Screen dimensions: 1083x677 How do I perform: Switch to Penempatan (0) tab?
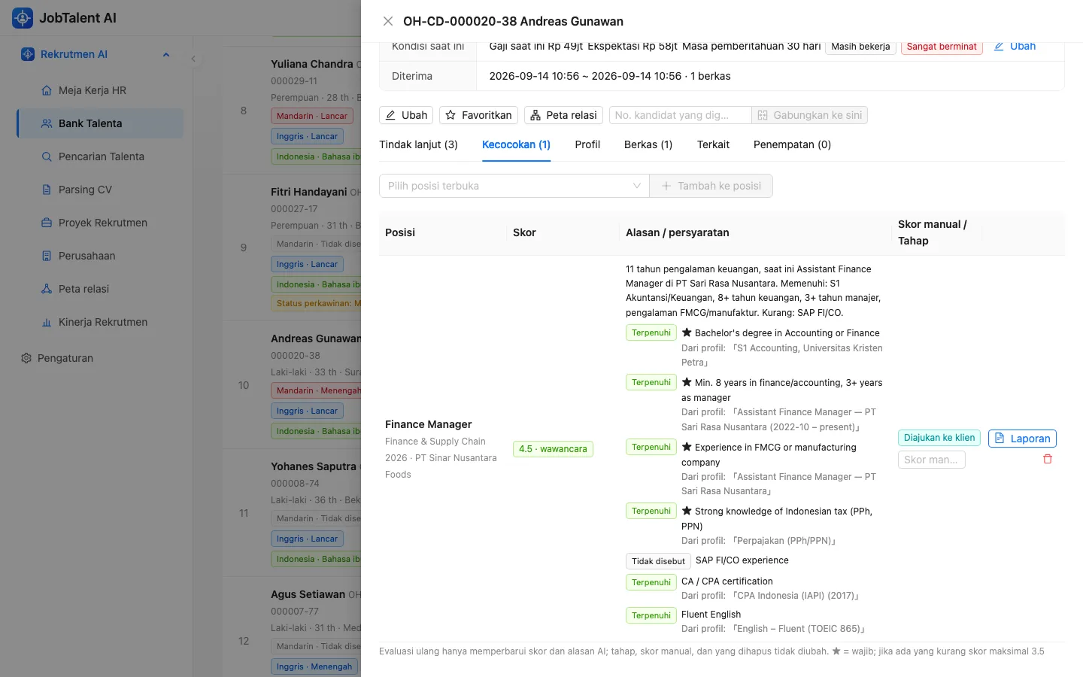[792, 144]
